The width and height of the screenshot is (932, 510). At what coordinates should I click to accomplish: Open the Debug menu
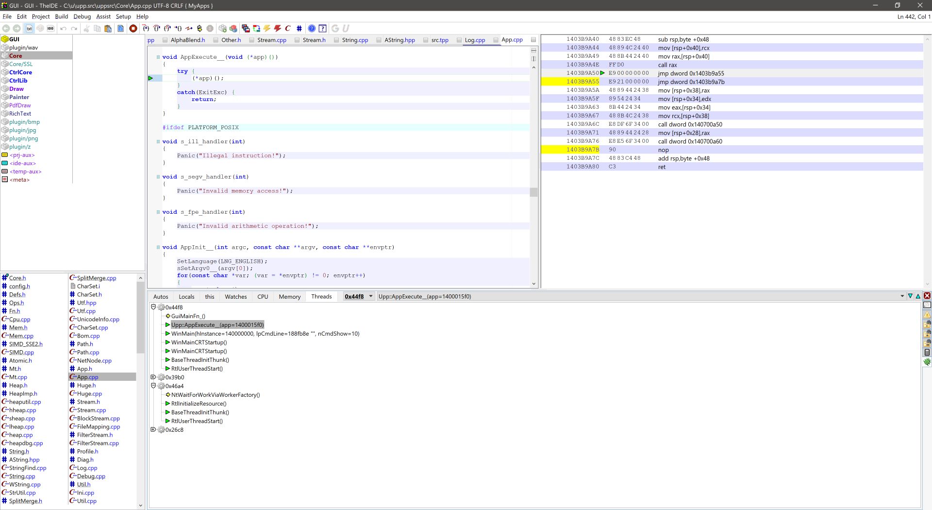pyautogui.click(x=82, y=17)
